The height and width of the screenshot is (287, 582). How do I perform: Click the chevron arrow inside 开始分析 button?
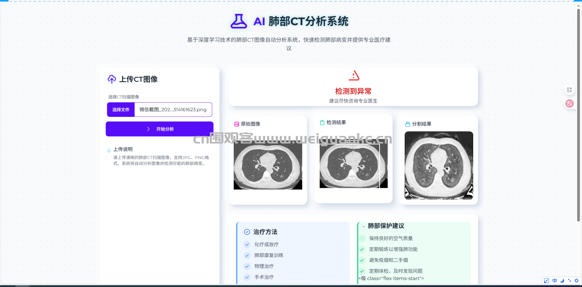point(148,129)
